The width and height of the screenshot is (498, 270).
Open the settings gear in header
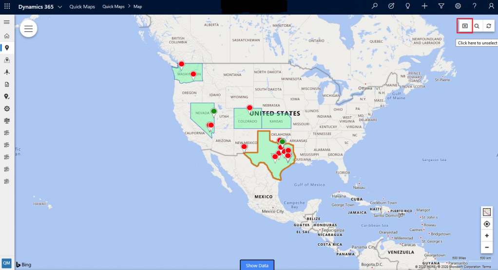pyautogui.click(x=458, y=6)
